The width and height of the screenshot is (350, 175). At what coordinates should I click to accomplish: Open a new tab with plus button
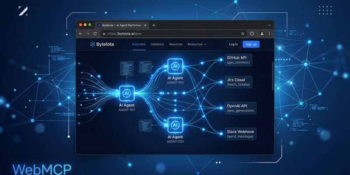[154, 25]
